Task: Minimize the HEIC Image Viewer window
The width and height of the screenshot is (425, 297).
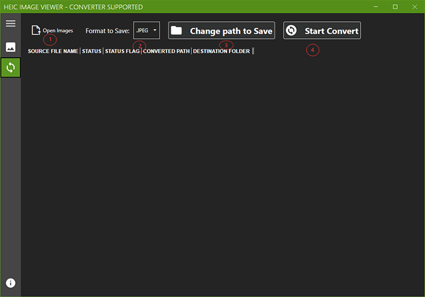Action: tap(376, 7)
